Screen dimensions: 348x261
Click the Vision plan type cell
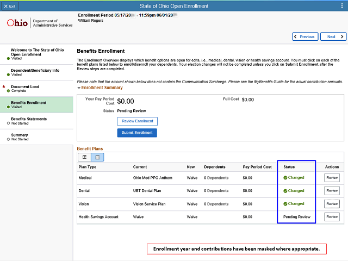click(84, 204)
